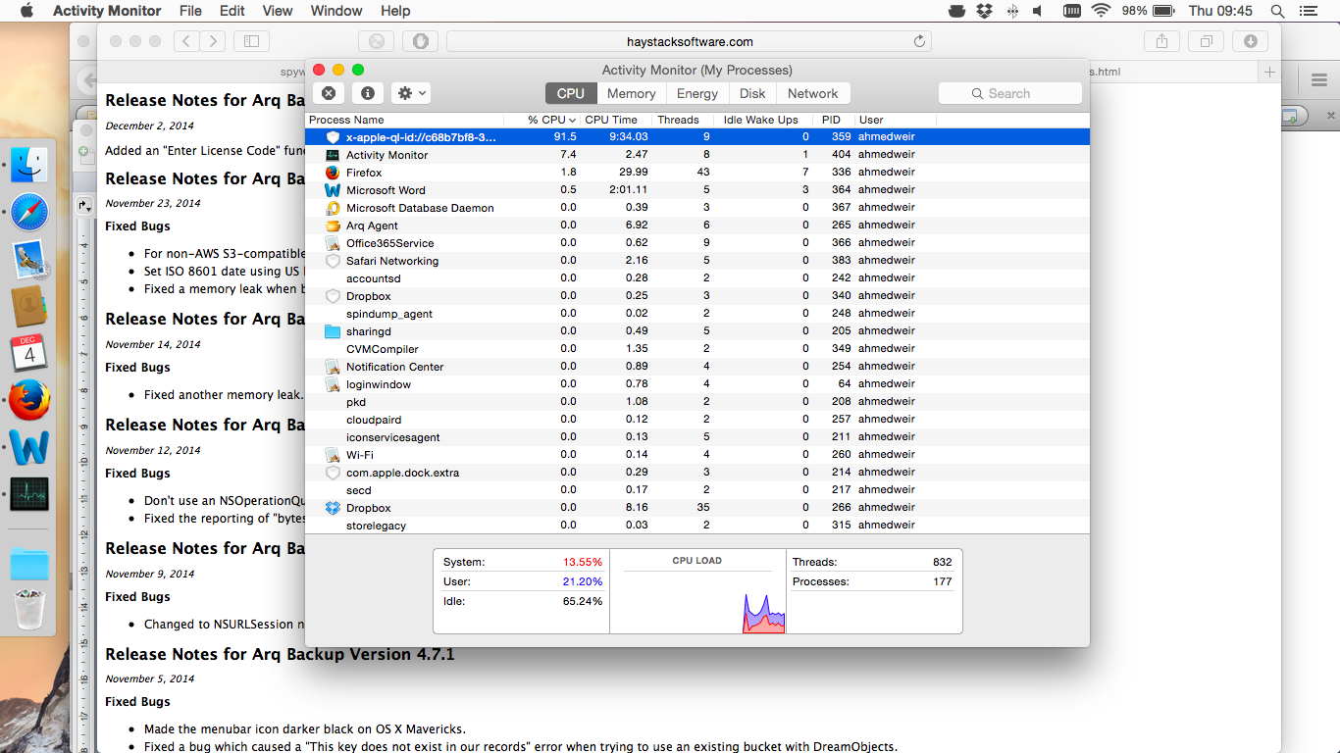
Task: Sort by Idle Wake Ups column
Action: (x=765, y=120)
